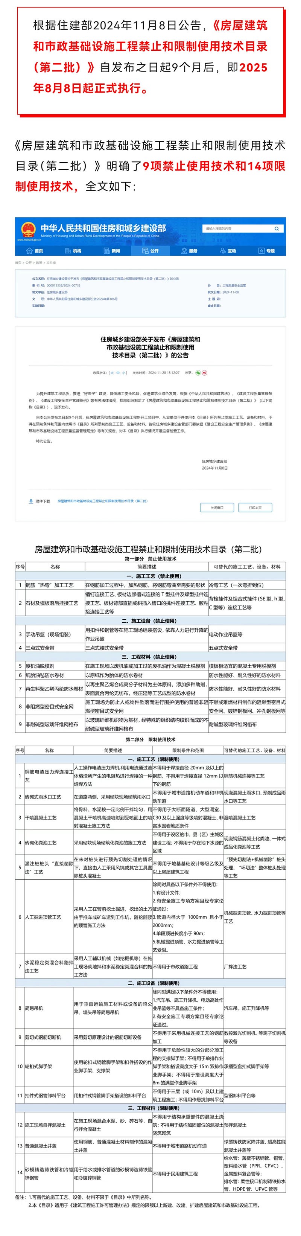Viewport: 301px width, 1236px height.
Task: Click the category value 工程质量安全监管
Action: click(234, 285)
